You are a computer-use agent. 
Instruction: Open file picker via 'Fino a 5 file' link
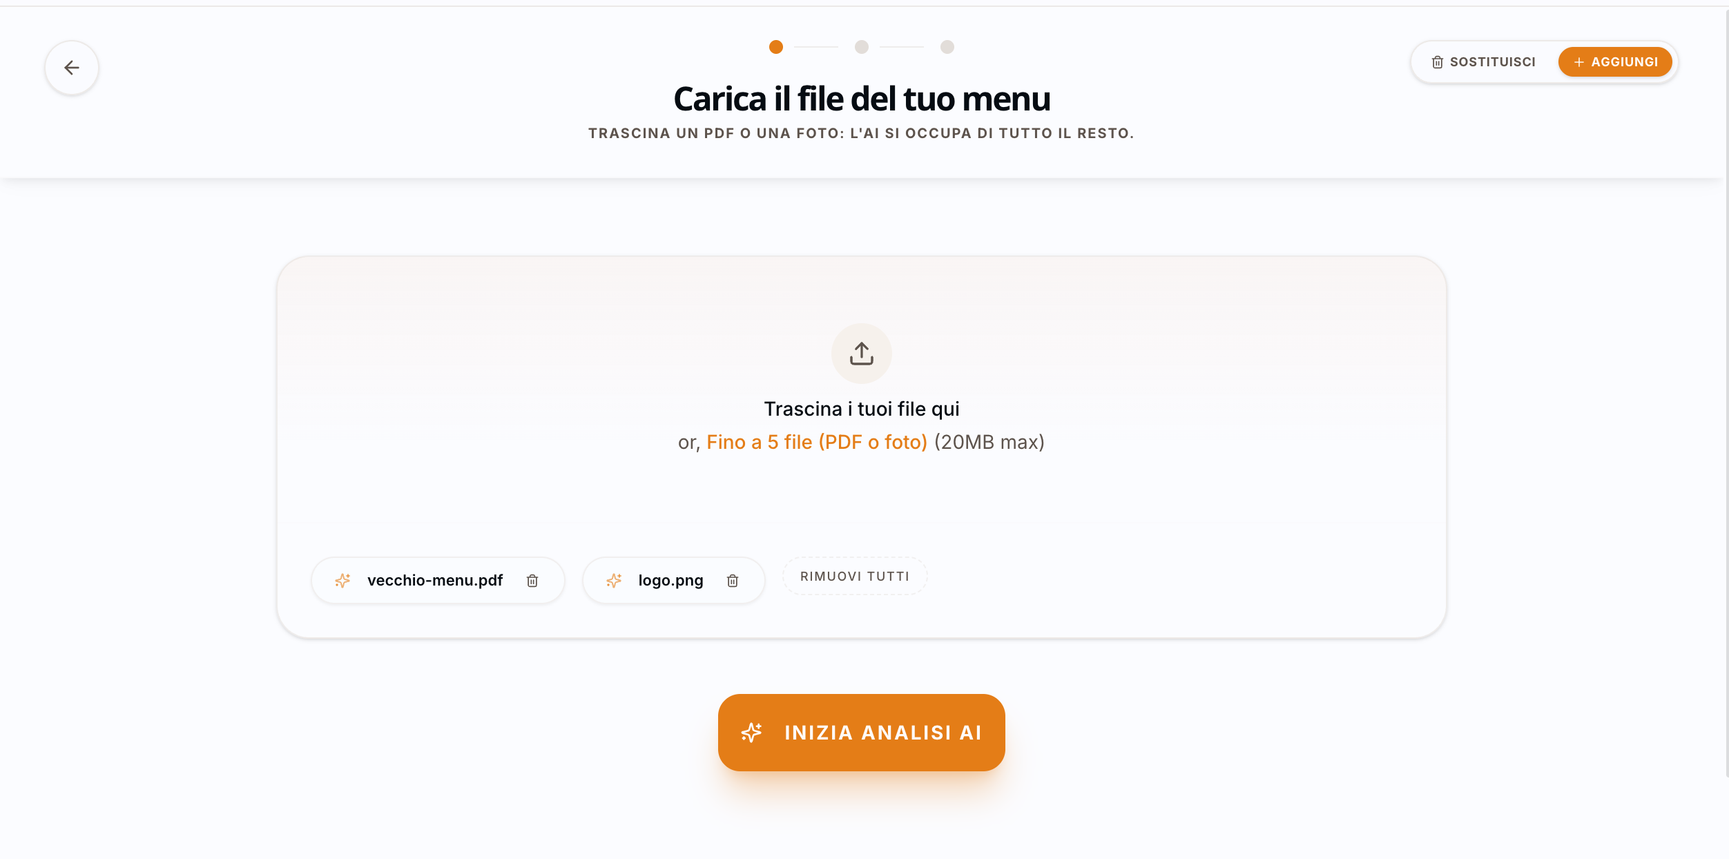(x=817, y=442)
